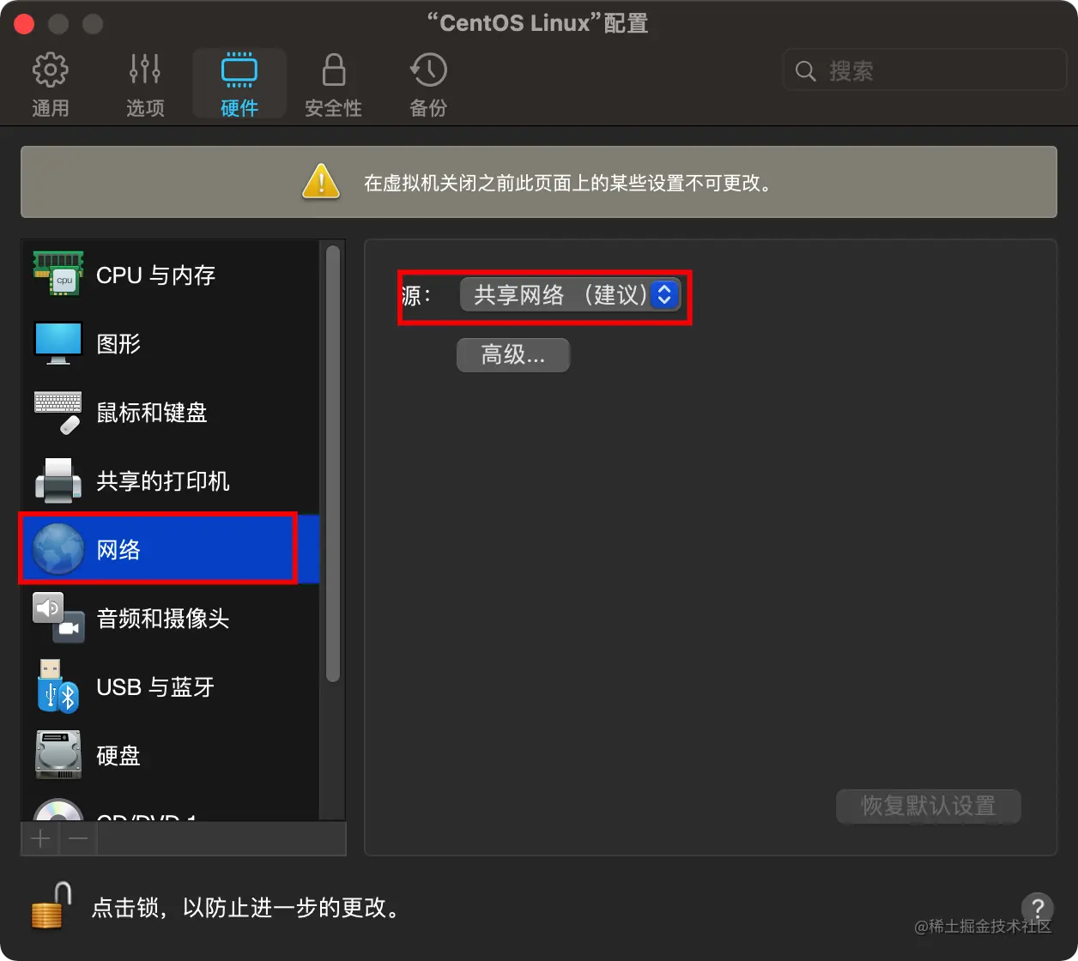This screenshot has height=961, width=1078.
Task: Select the USB 与蓝牙 icon
Action: tap(58, 686)
